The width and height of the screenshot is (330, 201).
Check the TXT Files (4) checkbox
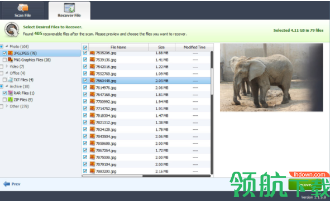4,80
